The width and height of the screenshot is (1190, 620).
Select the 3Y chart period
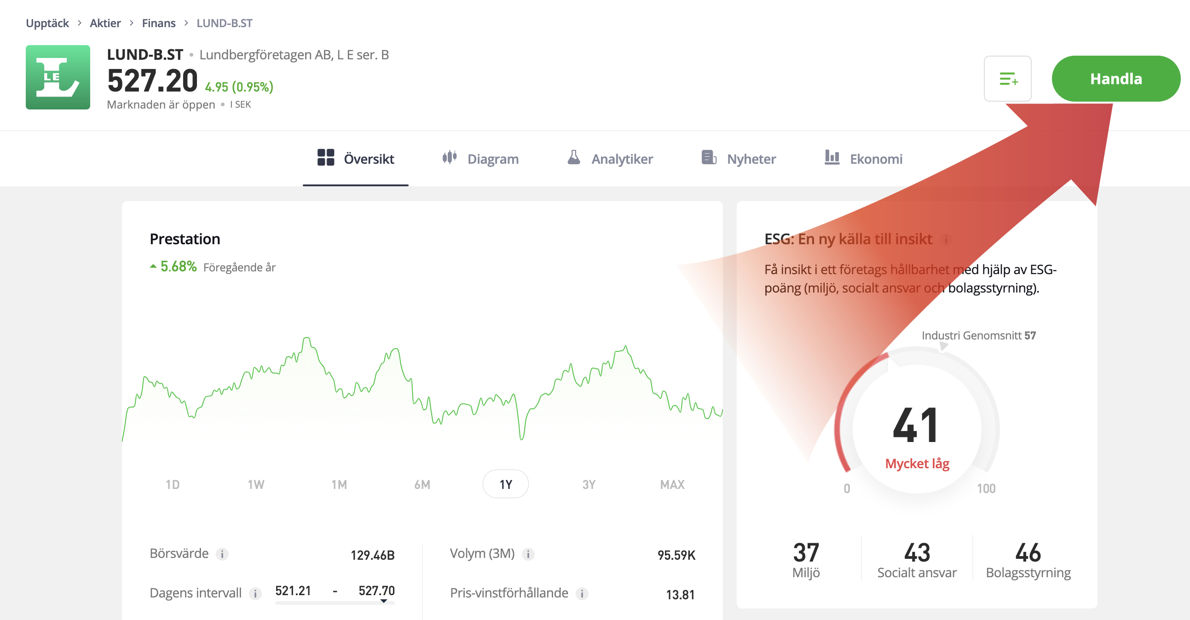pyautogui.click(x=589, y=484)
